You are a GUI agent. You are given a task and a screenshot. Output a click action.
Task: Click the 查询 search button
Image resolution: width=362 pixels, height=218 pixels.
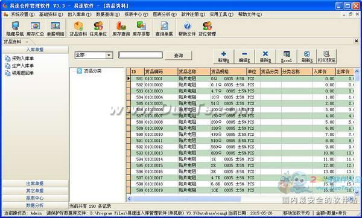pyautogui.click(x=178, y=56)
